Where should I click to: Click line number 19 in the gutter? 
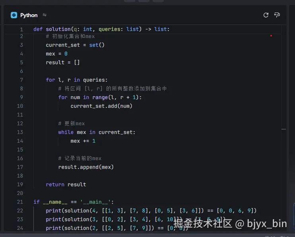pos(20,185)
